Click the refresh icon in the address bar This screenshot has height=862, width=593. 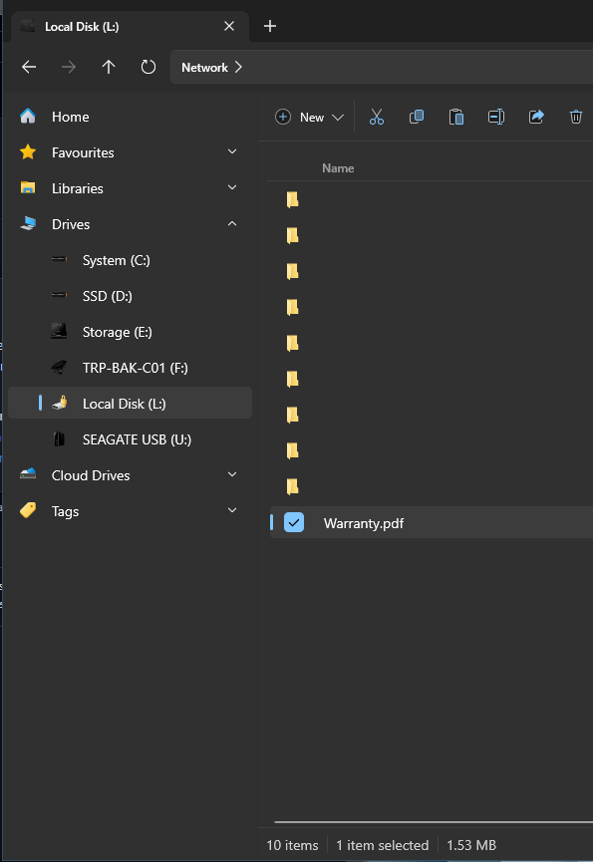point(148,67)
